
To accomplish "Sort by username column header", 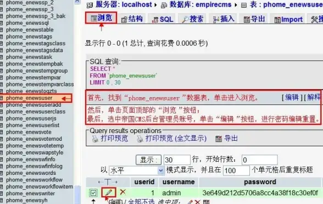I will click(179, 182).
